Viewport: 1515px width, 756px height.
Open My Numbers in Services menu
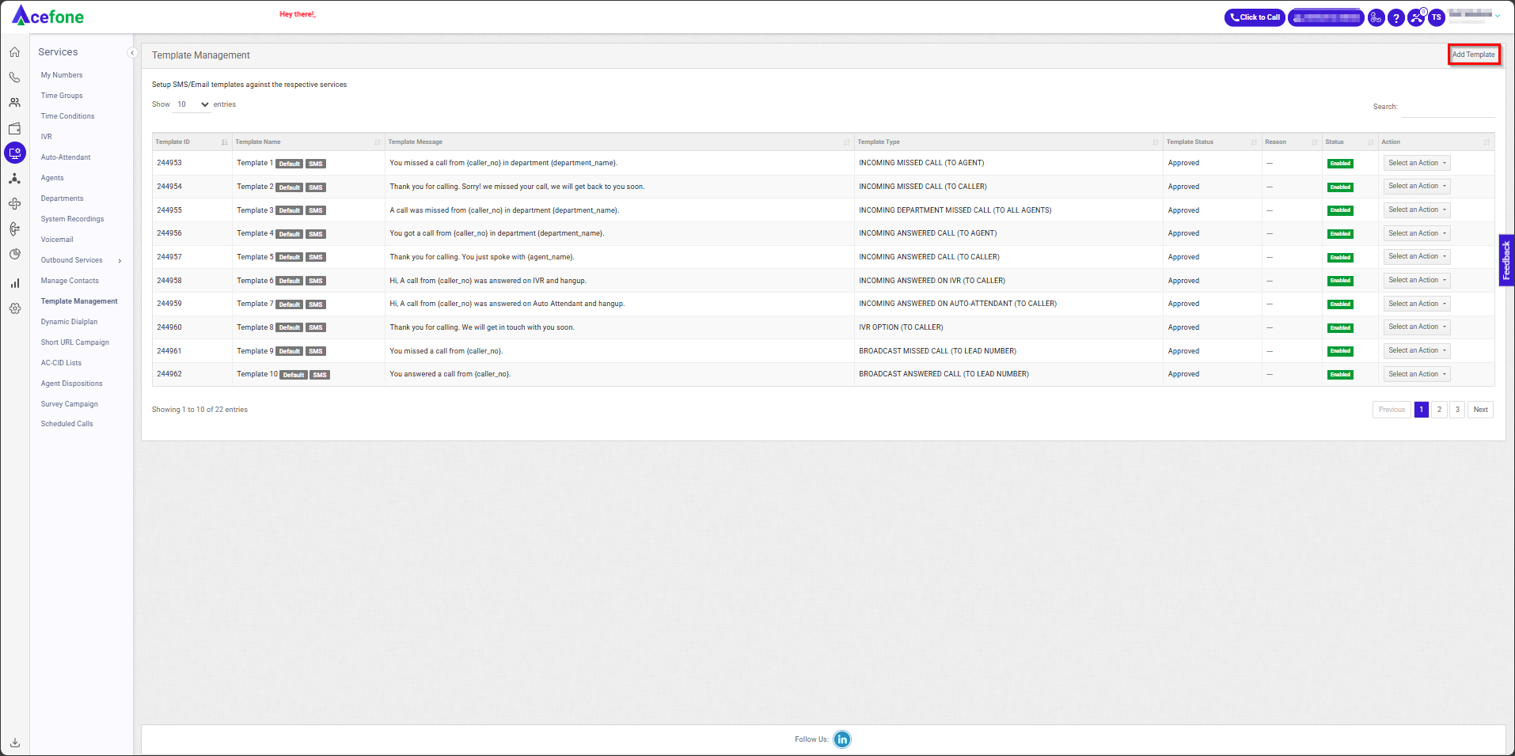[62, 75]
